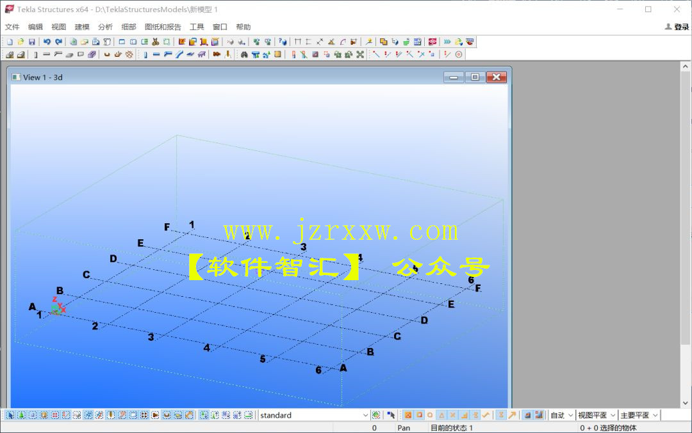
Task: Toggle Snap to end points switch
Action: click(419, 415)
